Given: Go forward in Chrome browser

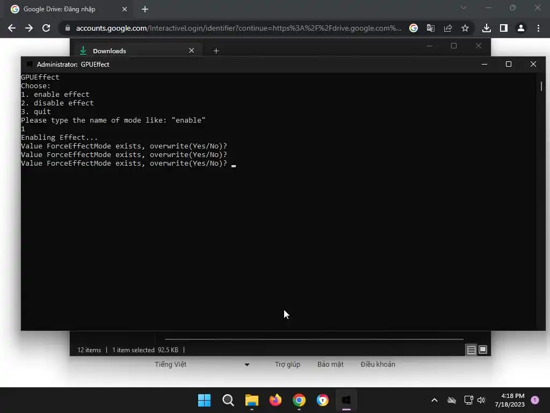Looking at the screenshot, I should [29, 28].
